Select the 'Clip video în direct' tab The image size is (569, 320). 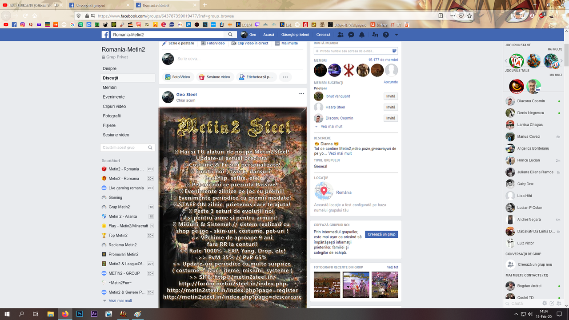click(x=250, y=43)
